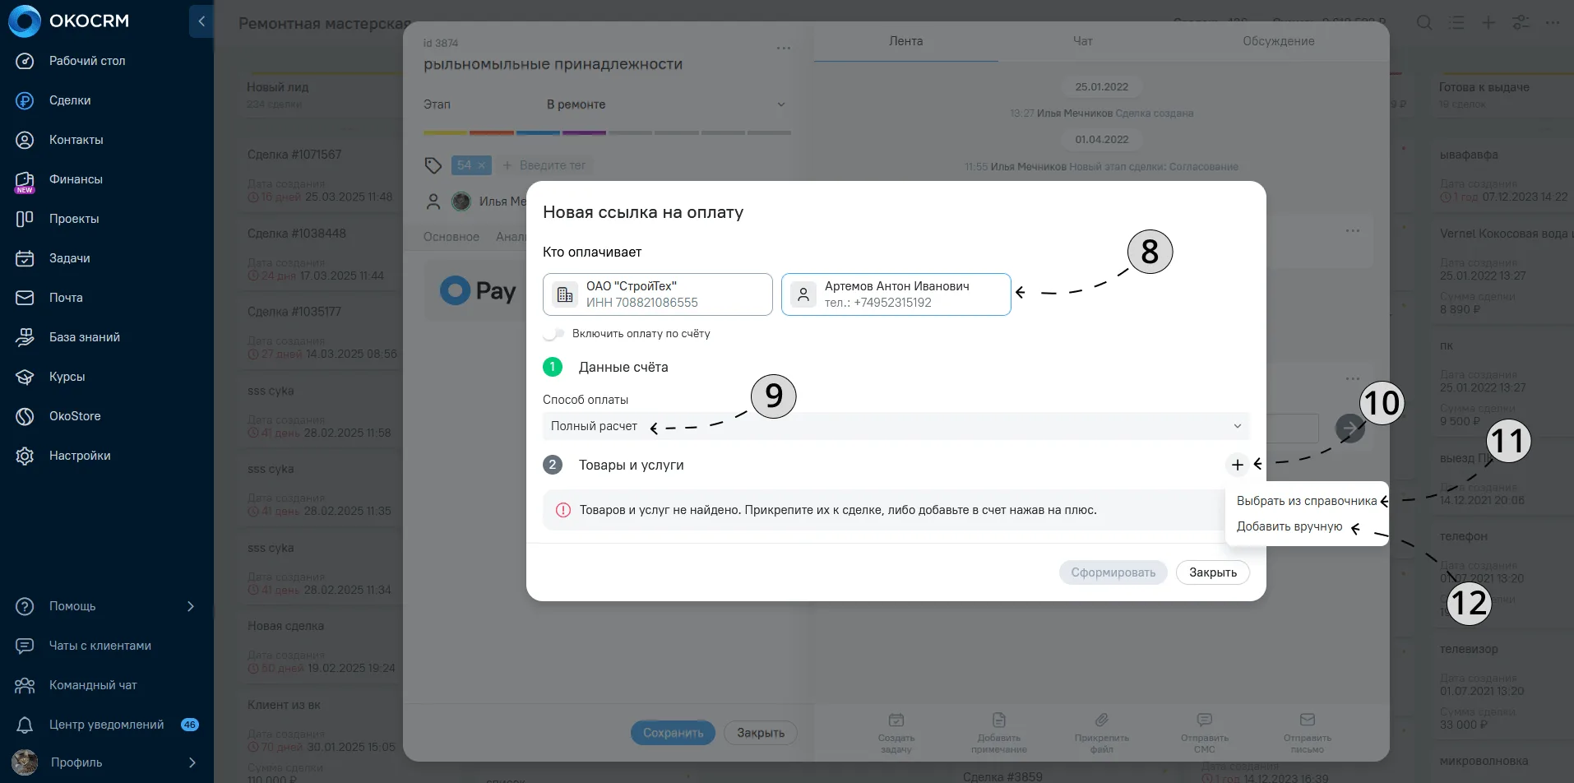This screenshot has width=1574, height=783.
Task: Click the Создать задачу icon
Action: click(x=896, y=720)
